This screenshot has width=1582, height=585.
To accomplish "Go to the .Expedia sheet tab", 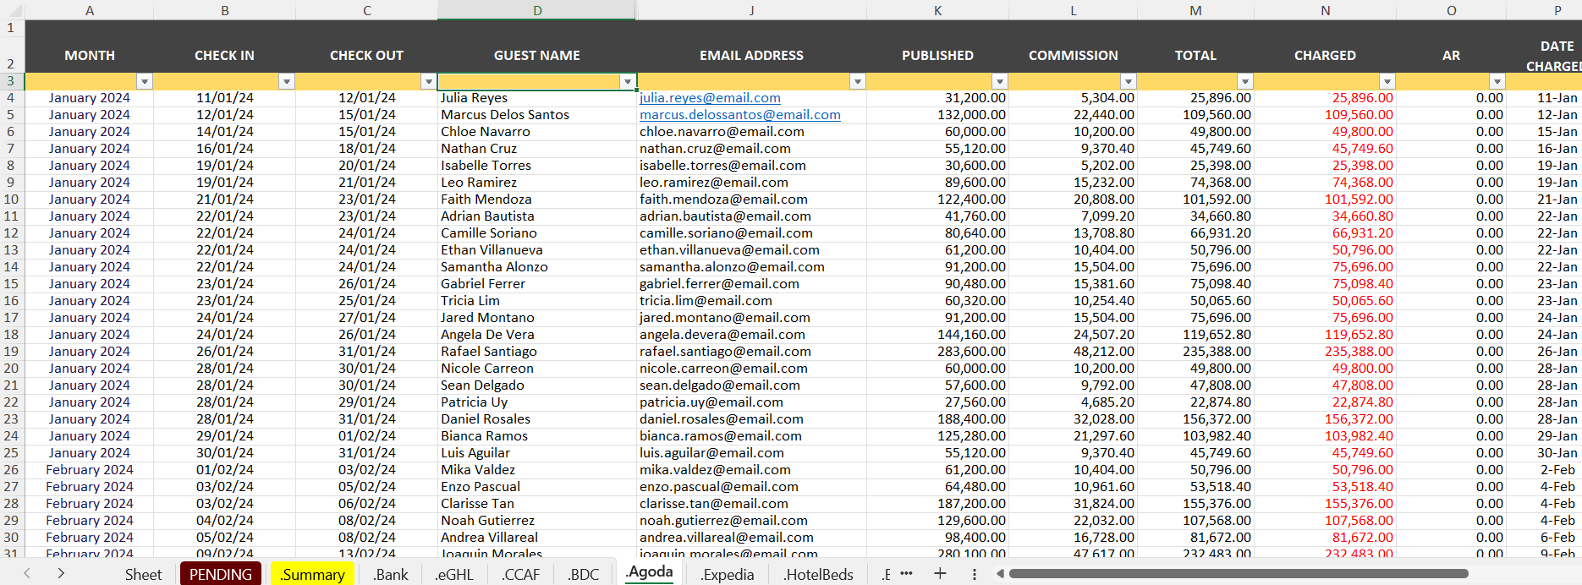I will pyautogui.click(x=727, y=574).
